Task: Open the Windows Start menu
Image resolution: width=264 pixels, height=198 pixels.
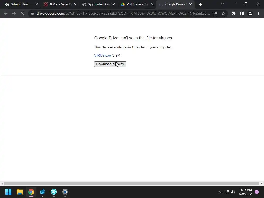Action: [x=9, y=192]
